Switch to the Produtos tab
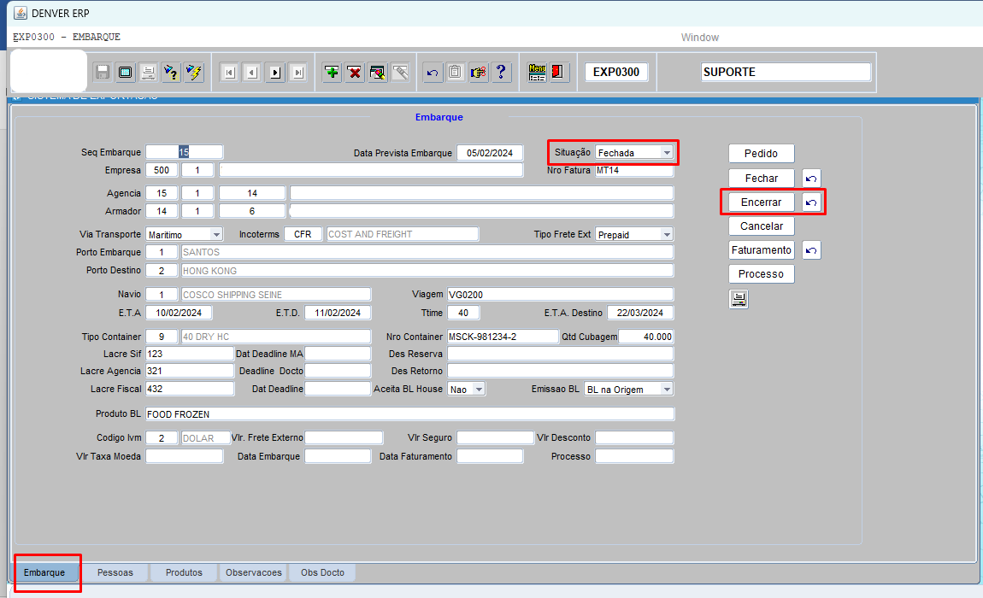This screenshot has height=598, width=983. point(184,572)
